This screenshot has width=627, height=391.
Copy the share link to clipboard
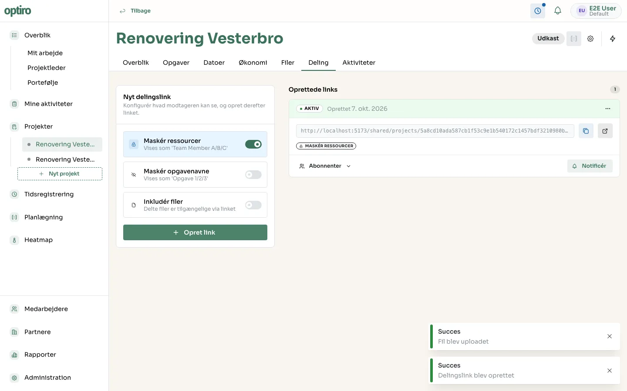coord(586,131)
